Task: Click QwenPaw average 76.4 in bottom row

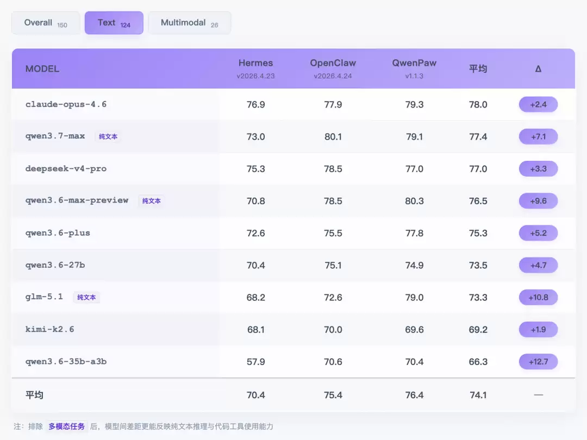Action: pos(414,395)
